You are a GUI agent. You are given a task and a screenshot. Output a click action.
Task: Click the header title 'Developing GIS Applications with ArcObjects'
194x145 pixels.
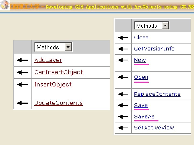pyautogui.click(x=103, y=7)
